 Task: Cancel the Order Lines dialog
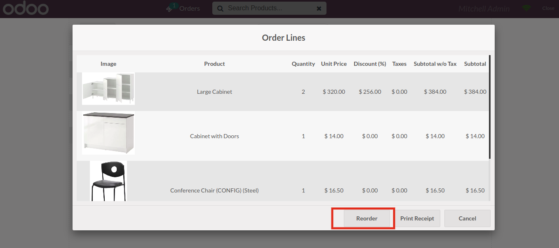467,218
